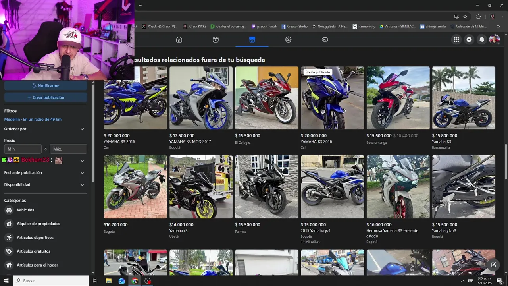Image resolution: width=508 pixels, height=286 pixels.
Task: Open Yamaha r3 Ubaté $14.000.000 listing
Action: [x=201, y=197]
